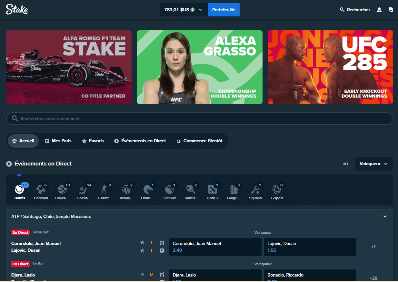Screen dimensions: 398x282
Task: Click the Rechercher link in header
Action: (x=355, y=10)
